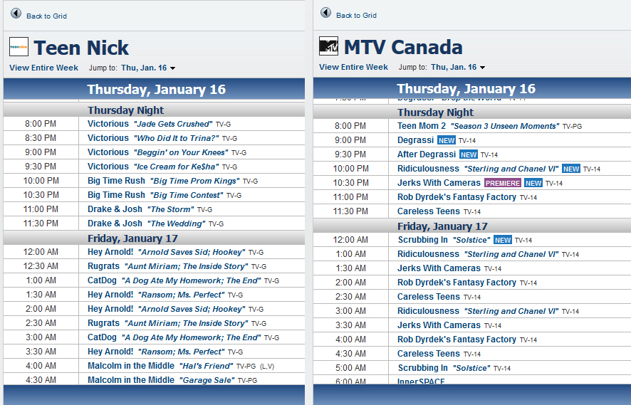Click the MTV channel logo
631x405 pixels.
329,46
